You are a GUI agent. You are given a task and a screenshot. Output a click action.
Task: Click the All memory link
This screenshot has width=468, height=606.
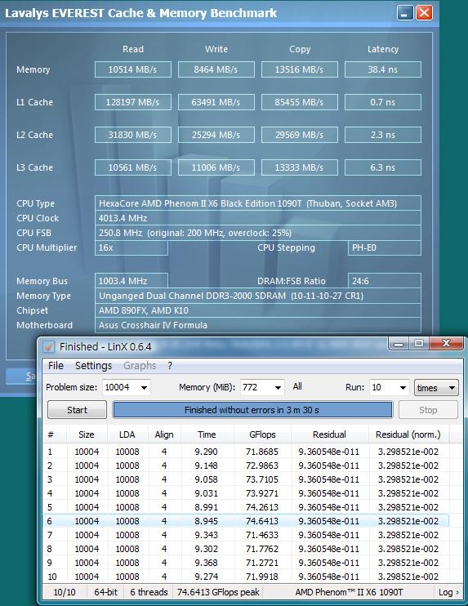297,386
